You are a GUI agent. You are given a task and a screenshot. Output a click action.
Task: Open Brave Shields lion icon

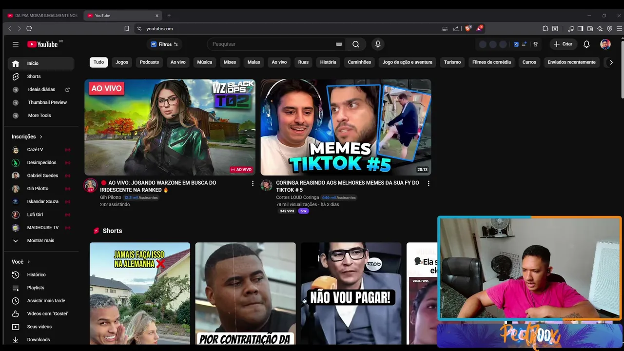pos(468,28)
